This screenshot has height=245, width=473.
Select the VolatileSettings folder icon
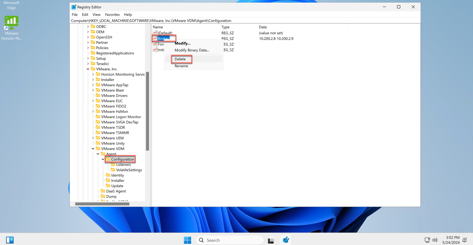[x=113, y=170]
